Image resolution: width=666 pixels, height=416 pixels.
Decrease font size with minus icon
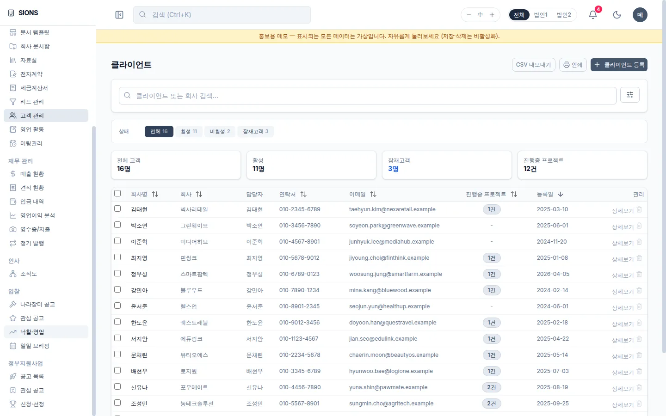tap(469, 15)
